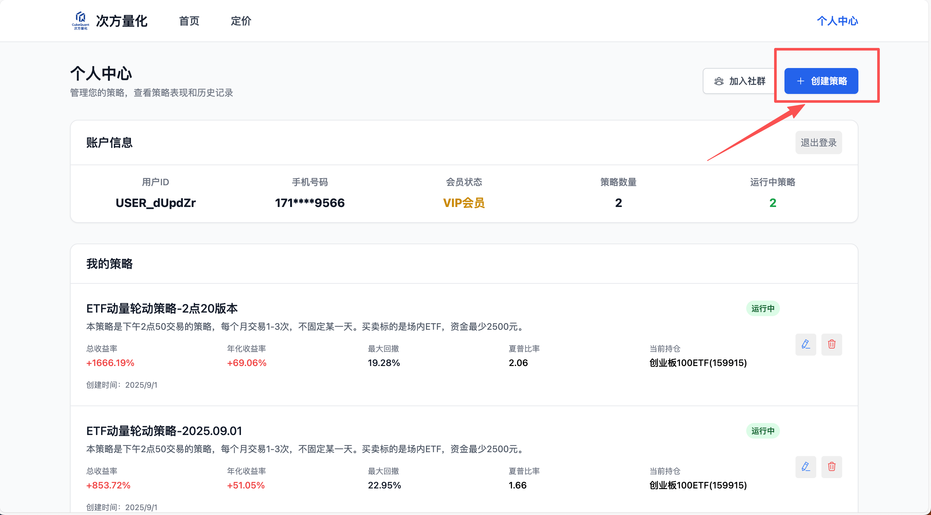Open the 定价 pricing page
931x515 pixels.
click(241, 21)
